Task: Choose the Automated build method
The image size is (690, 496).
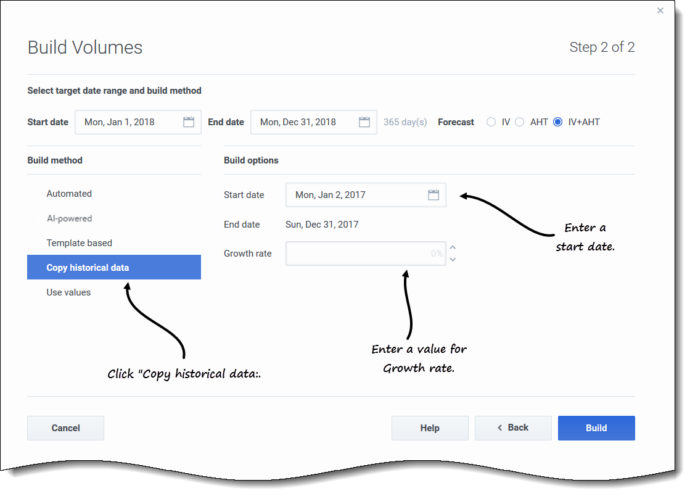Action: click(x=69, y=194)
